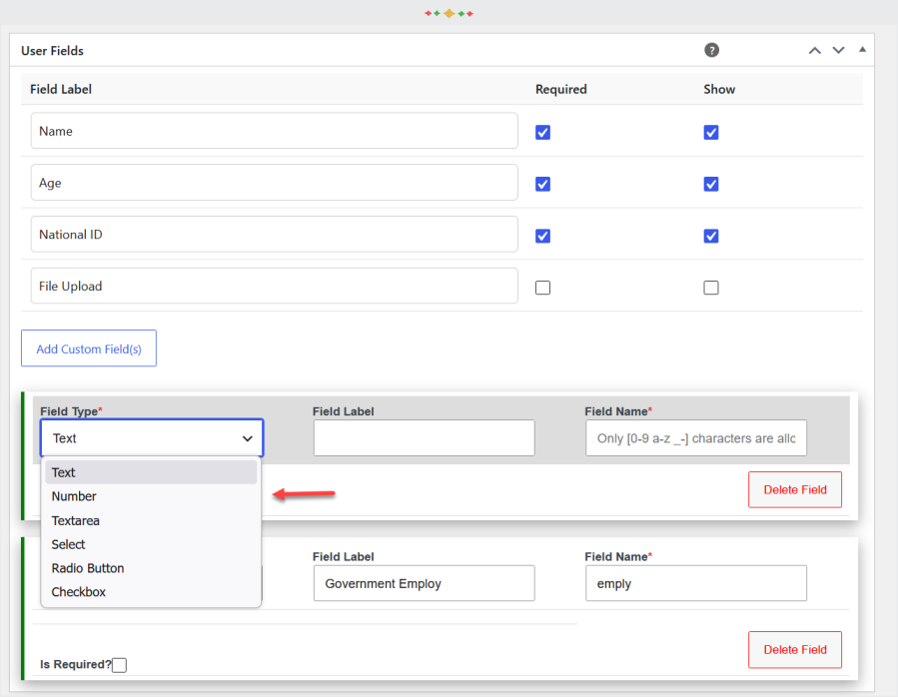Toggle Required checkbox for Name
This screenshot has width=898, height=697.
(x=543, y=132)
